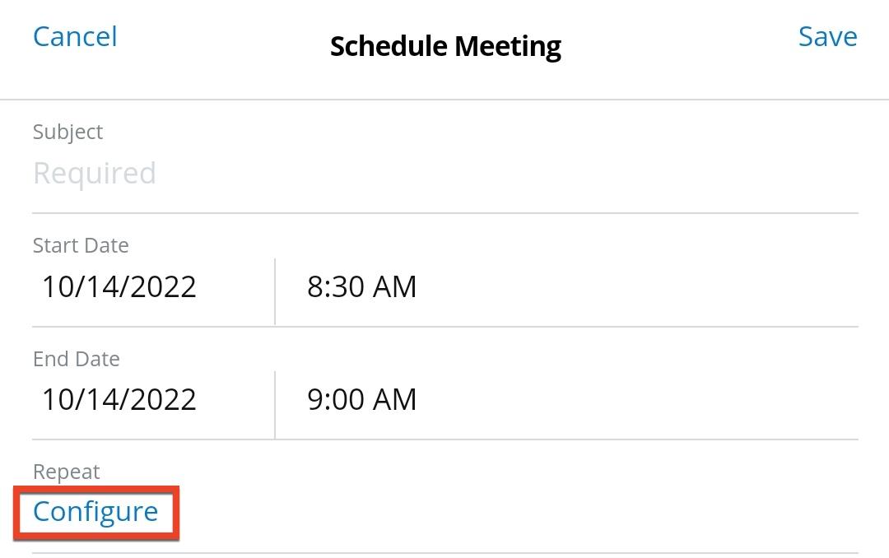Click AM in the 8:30 start time
889x558 pixels.
(x=395, y=286)
